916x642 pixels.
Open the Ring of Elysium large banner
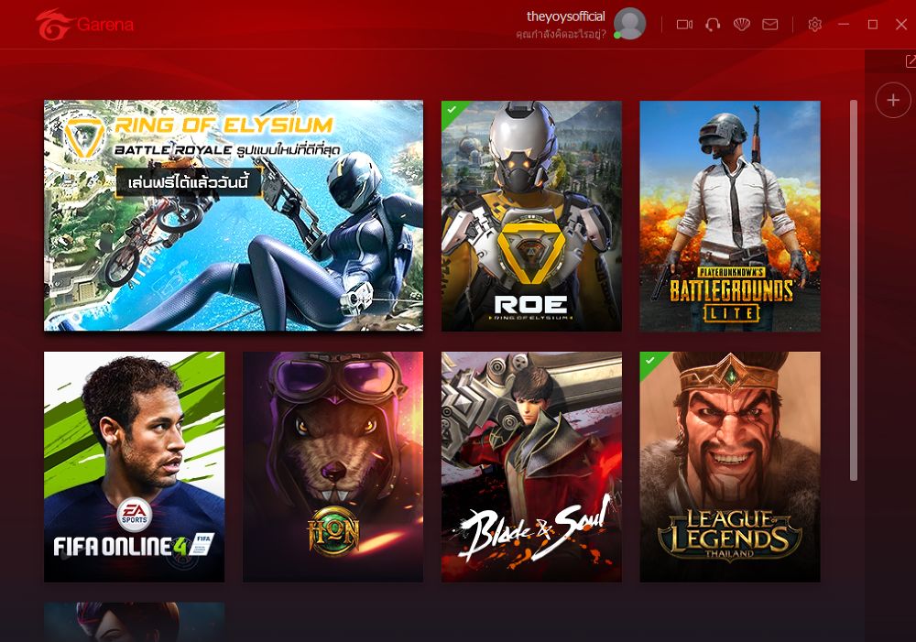point(234,215)
